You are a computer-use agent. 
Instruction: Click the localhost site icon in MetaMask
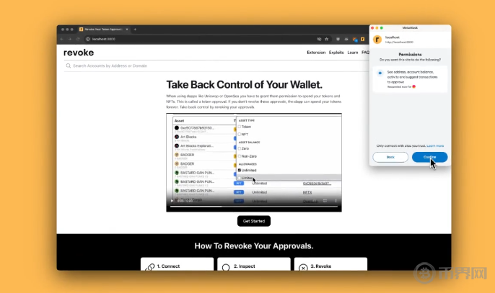click(377, 40)
